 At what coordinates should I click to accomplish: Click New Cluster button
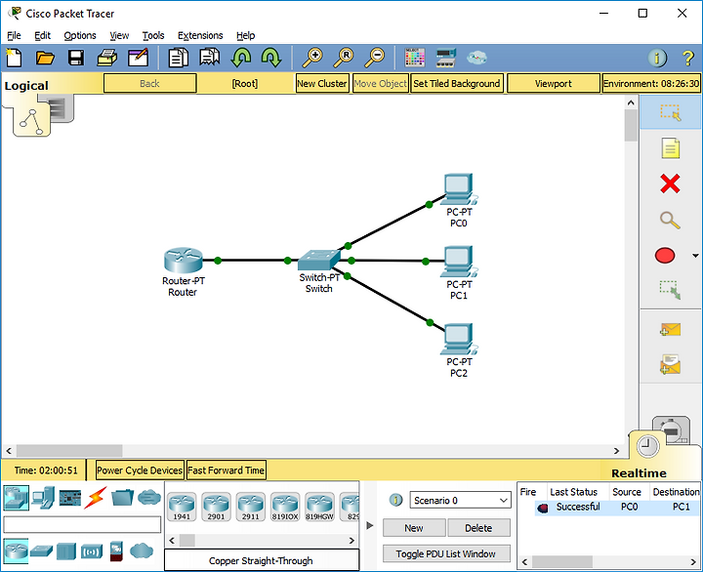322,83
